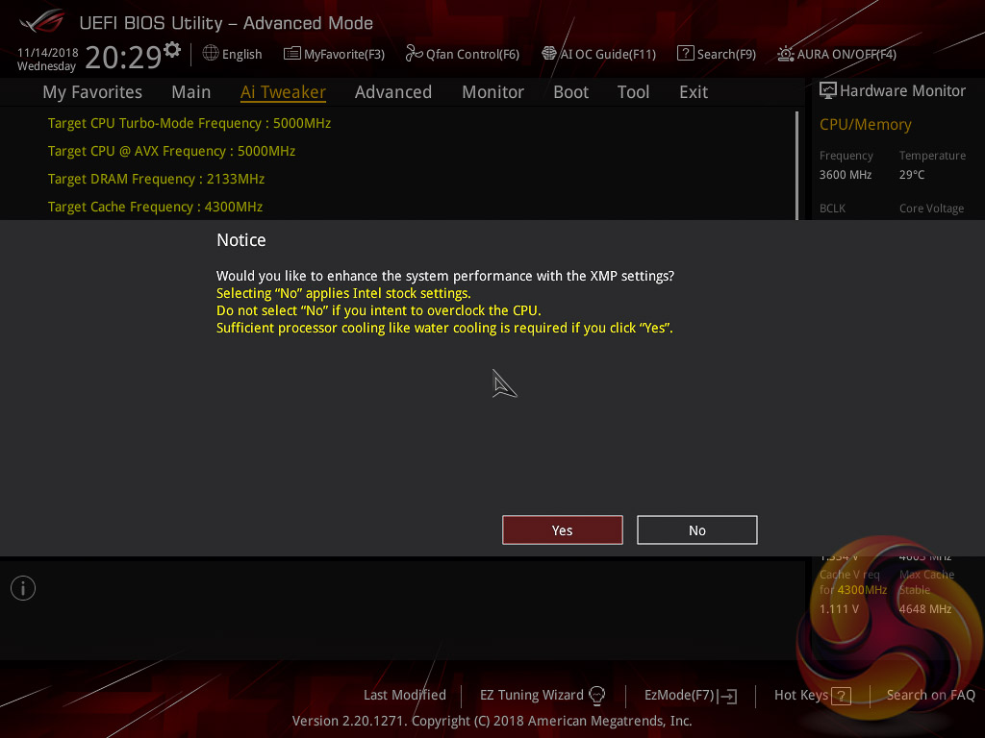Open EZ Tuning Wizard

click(x=531, y=695)
